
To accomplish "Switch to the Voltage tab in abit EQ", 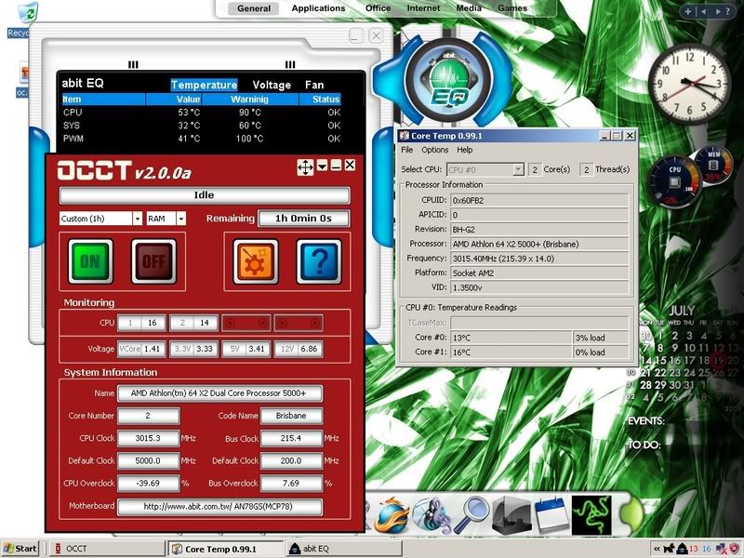I will click(x=272, y=85).
